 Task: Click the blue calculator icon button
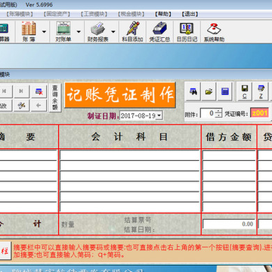(224, 91)
